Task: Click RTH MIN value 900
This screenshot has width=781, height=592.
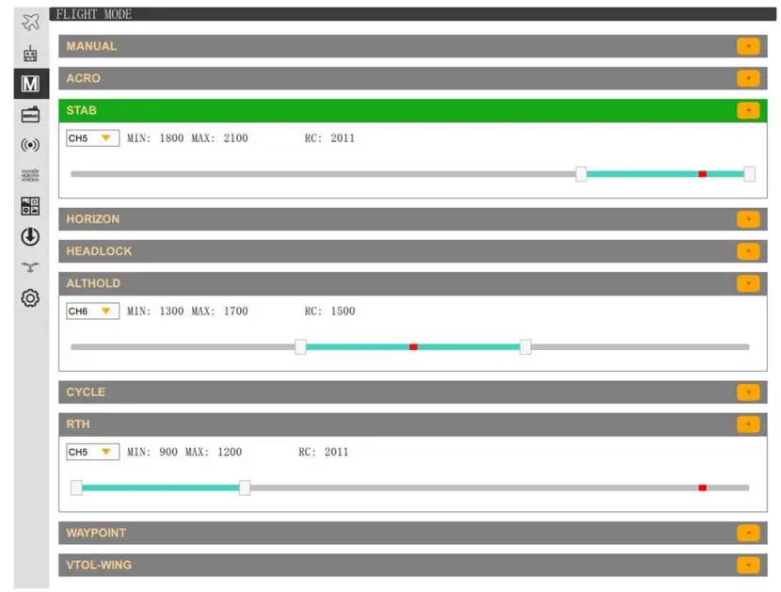Action: [168, 452]
